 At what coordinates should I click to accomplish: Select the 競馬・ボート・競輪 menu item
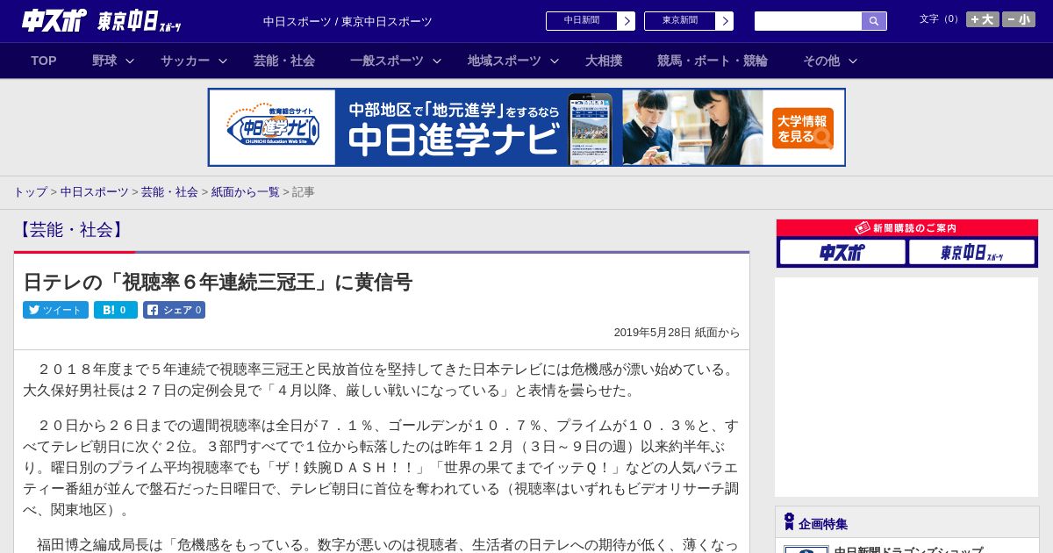(x=713, y=61)
